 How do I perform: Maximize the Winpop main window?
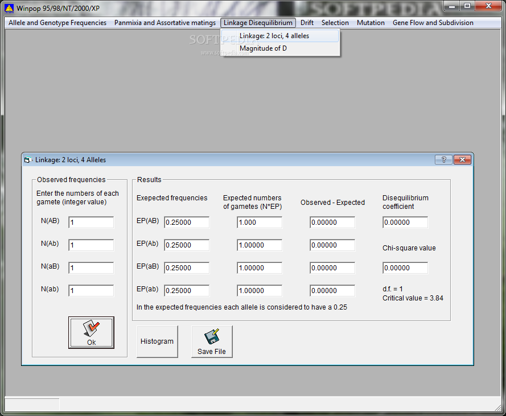[x=467, y=6]
